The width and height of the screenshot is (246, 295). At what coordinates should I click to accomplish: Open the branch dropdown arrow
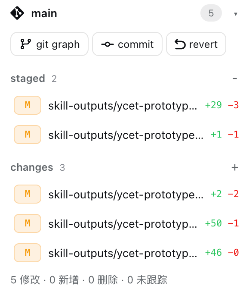click(236, 14)
